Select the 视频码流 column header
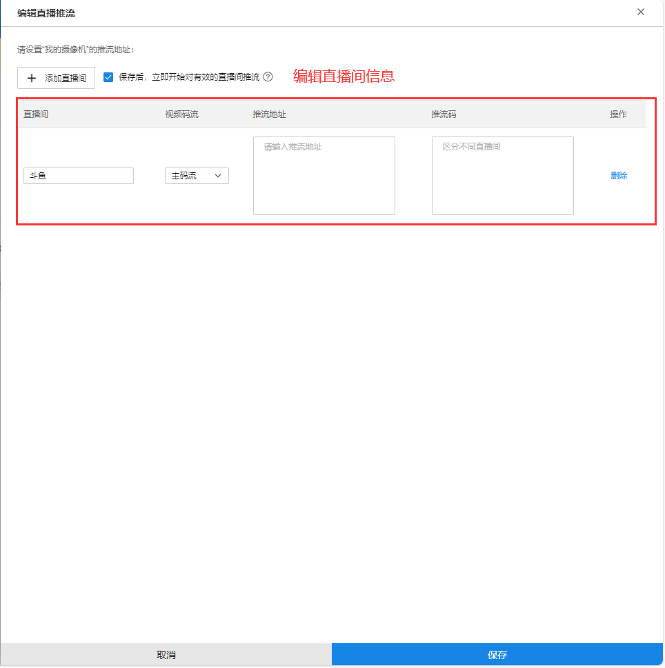 coord(181,114)
